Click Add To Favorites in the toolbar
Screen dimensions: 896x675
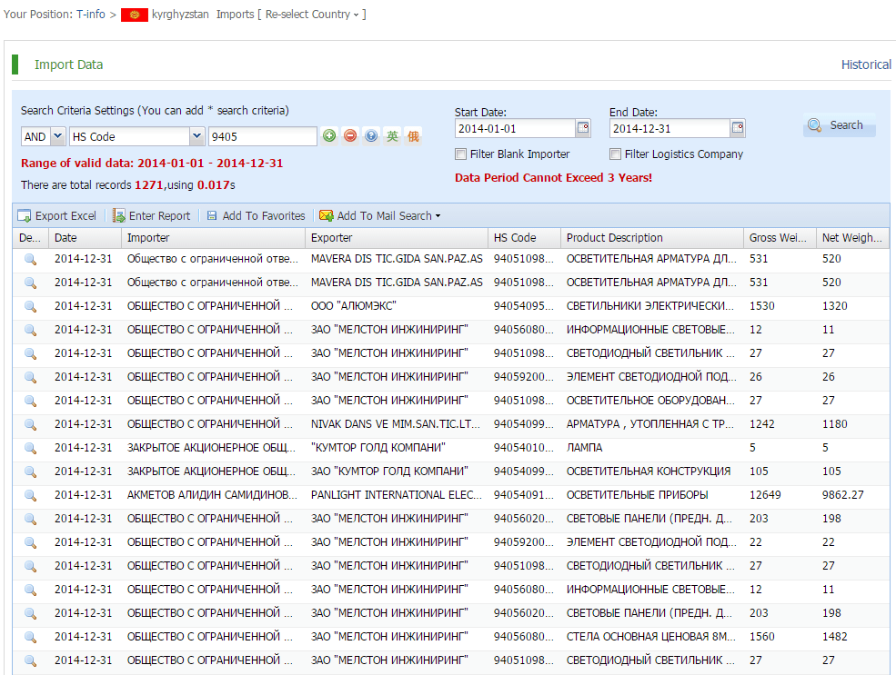256,216
